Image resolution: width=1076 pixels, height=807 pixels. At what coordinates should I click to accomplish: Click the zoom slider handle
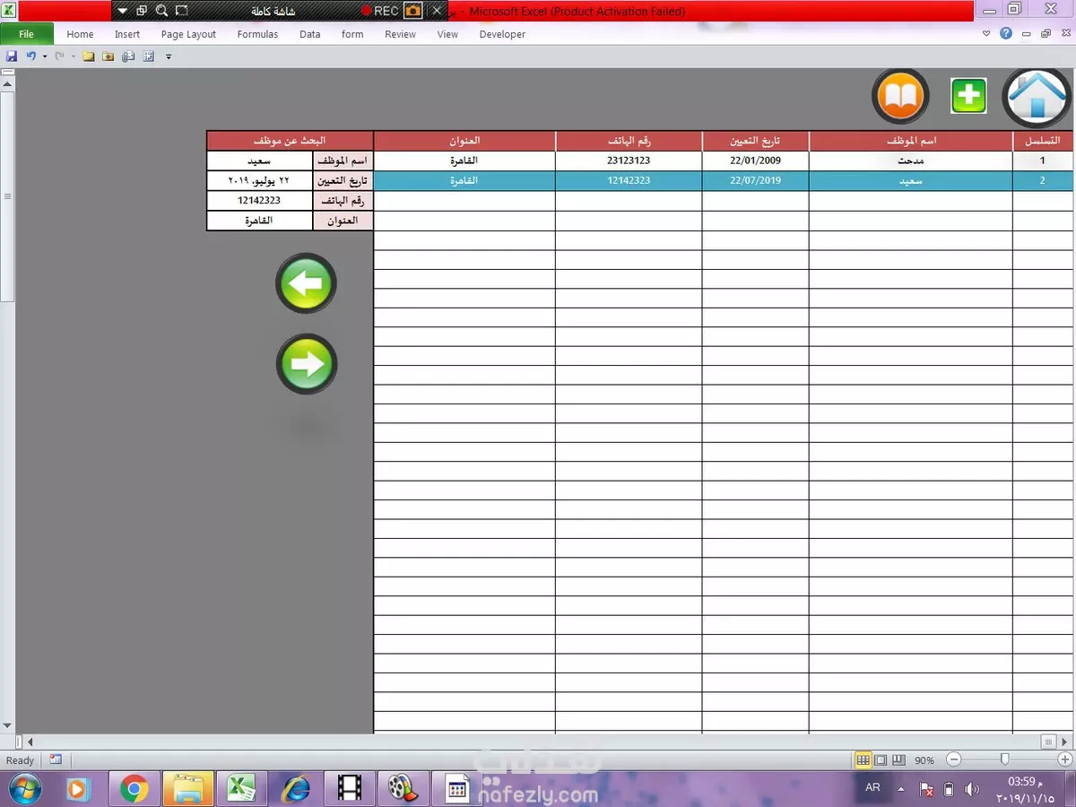(x=1004, y=759)
